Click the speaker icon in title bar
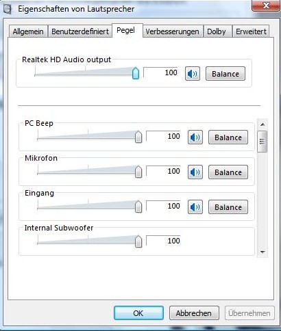Image resolution: width=281 pixels, height=331 pixels. [x=8, y=9]
